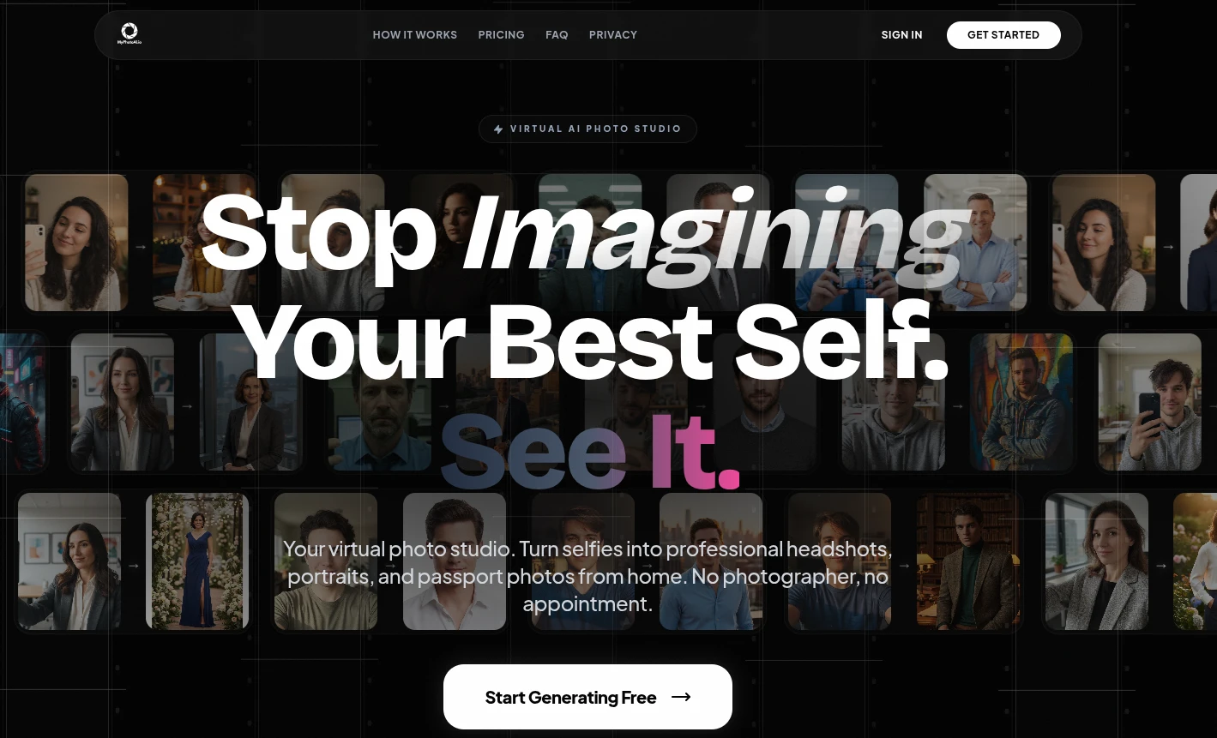Open the woman in navy gown thumbnail
The image size is (1217, 738).
pyautogui.click(x=197, y=561)
